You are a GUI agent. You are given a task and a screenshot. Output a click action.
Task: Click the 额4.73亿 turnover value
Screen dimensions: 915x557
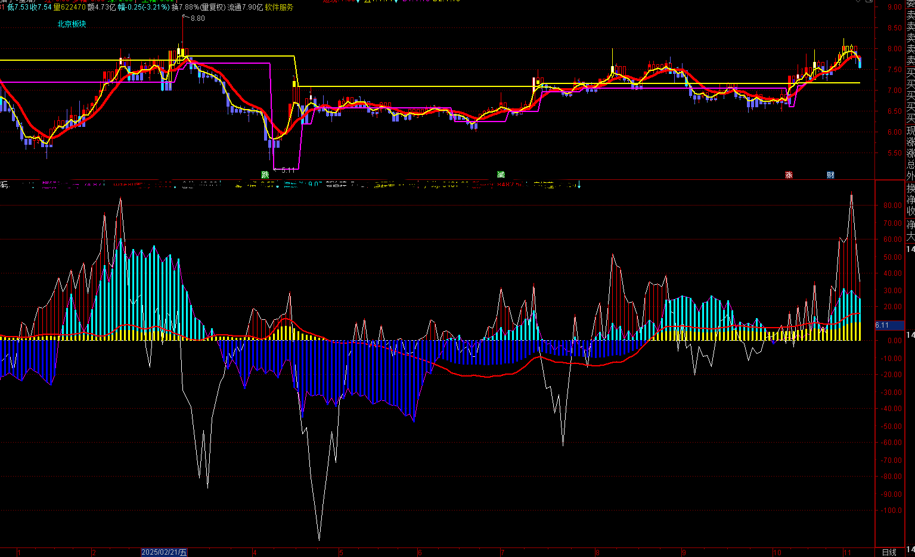pyautogui.click(x=101, y=7)
